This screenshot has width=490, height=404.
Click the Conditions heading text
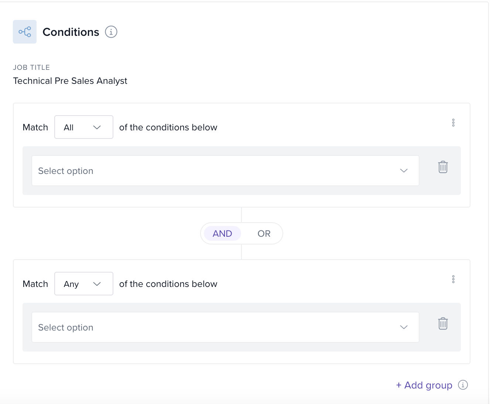coord(71,32)
